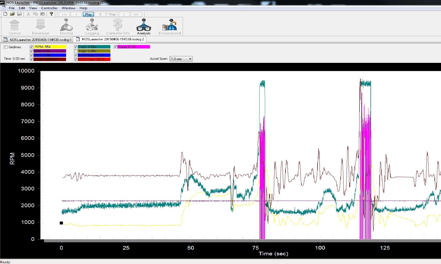Enable the Trig2 trace checkbox

(x=76, y=51)
